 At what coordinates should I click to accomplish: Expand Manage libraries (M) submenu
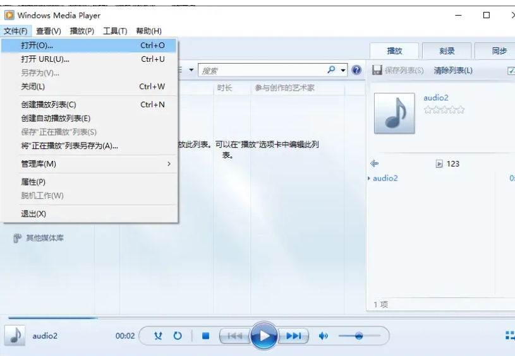click(88, 163)
